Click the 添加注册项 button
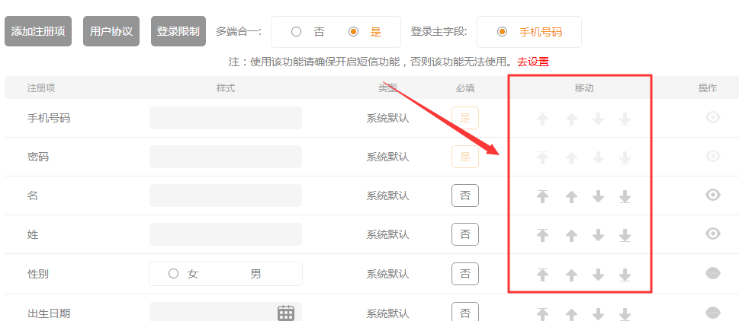Viewport: 739px width, 321px height. [x=38, y=32]
